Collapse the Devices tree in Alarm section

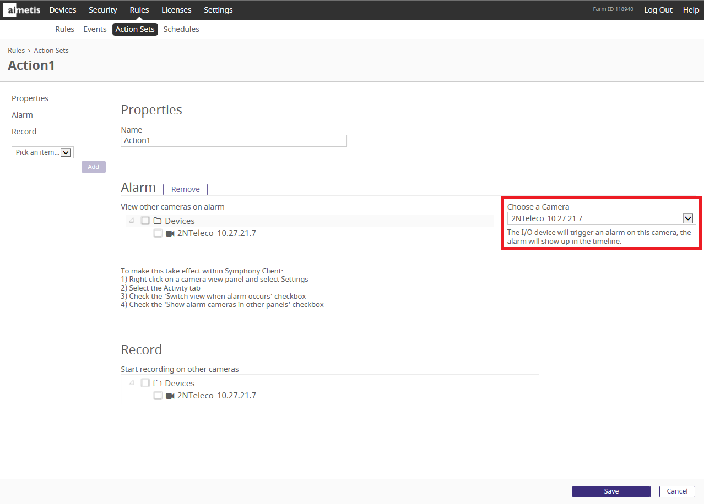(131, 221)
